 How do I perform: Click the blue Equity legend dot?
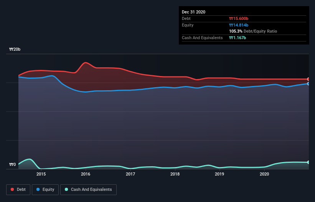click(x=38, y=189)
